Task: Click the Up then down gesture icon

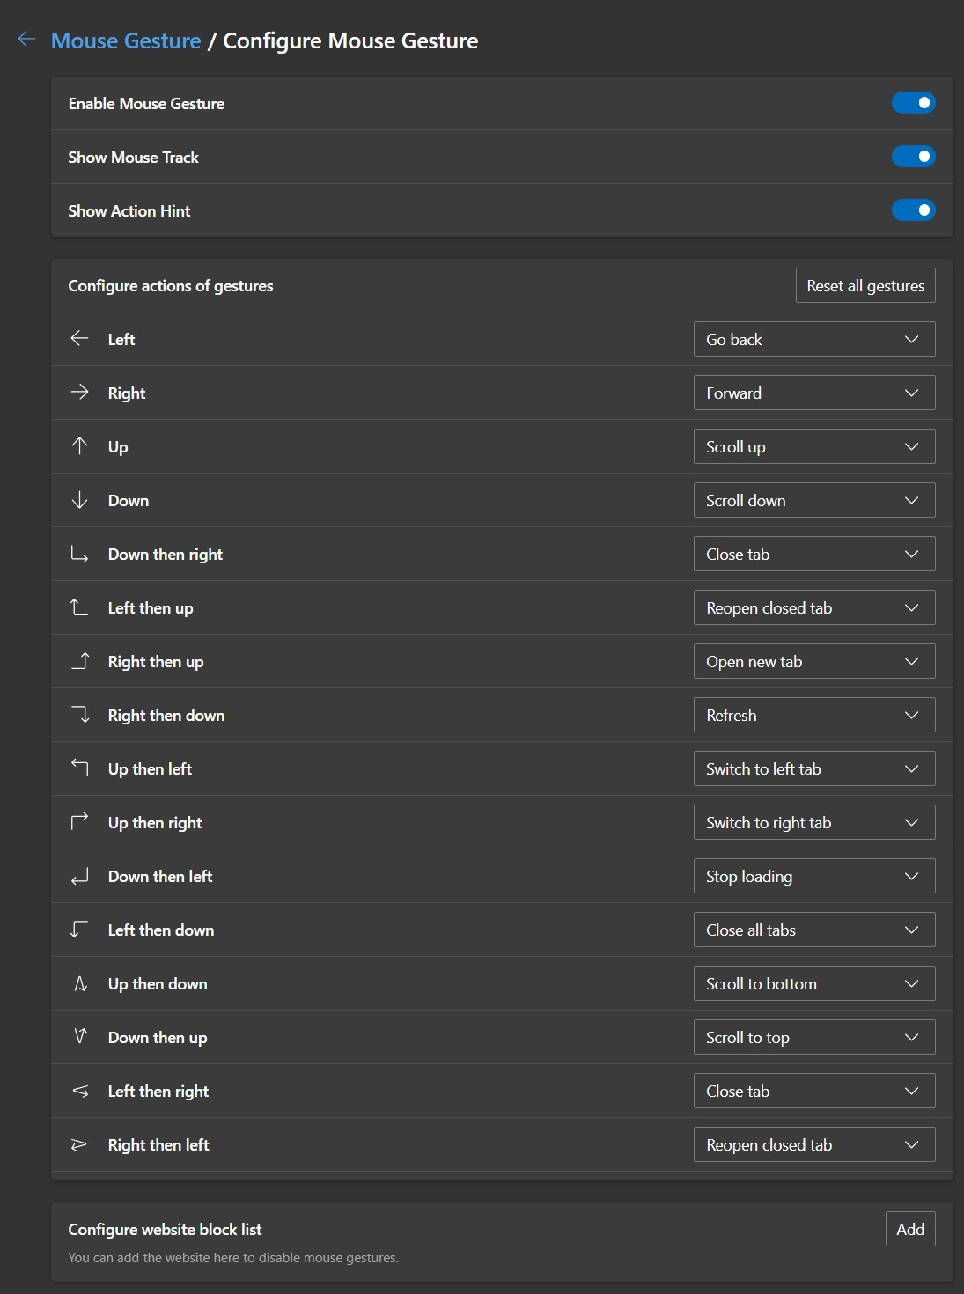Action: click(80, 983)
